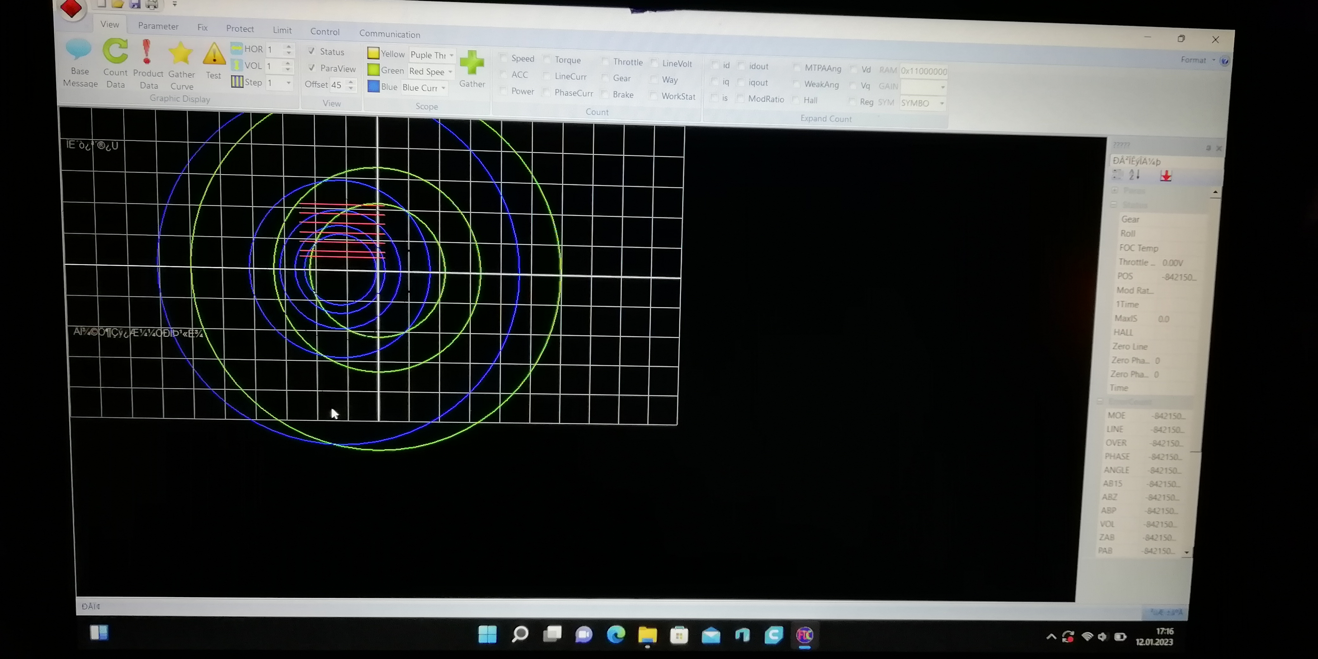
Task: Open the Communication tab
Action: pyautogui.click(x=389, y=34)
